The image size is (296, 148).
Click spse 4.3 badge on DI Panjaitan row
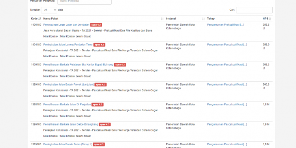point(97,105)
